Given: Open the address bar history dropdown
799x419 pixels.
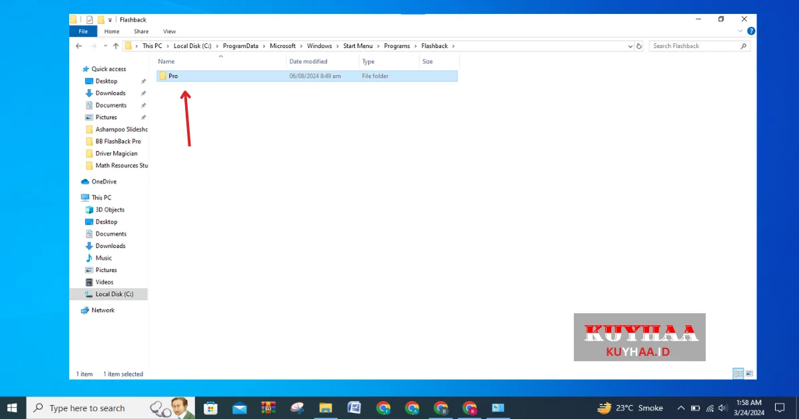Looking at the screenshot, I should click(x=630, y=46).
